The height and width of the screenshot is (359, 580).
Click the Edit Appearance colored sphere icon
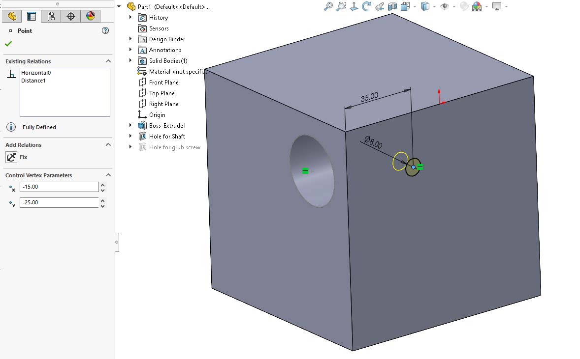[x=477, y=6]
